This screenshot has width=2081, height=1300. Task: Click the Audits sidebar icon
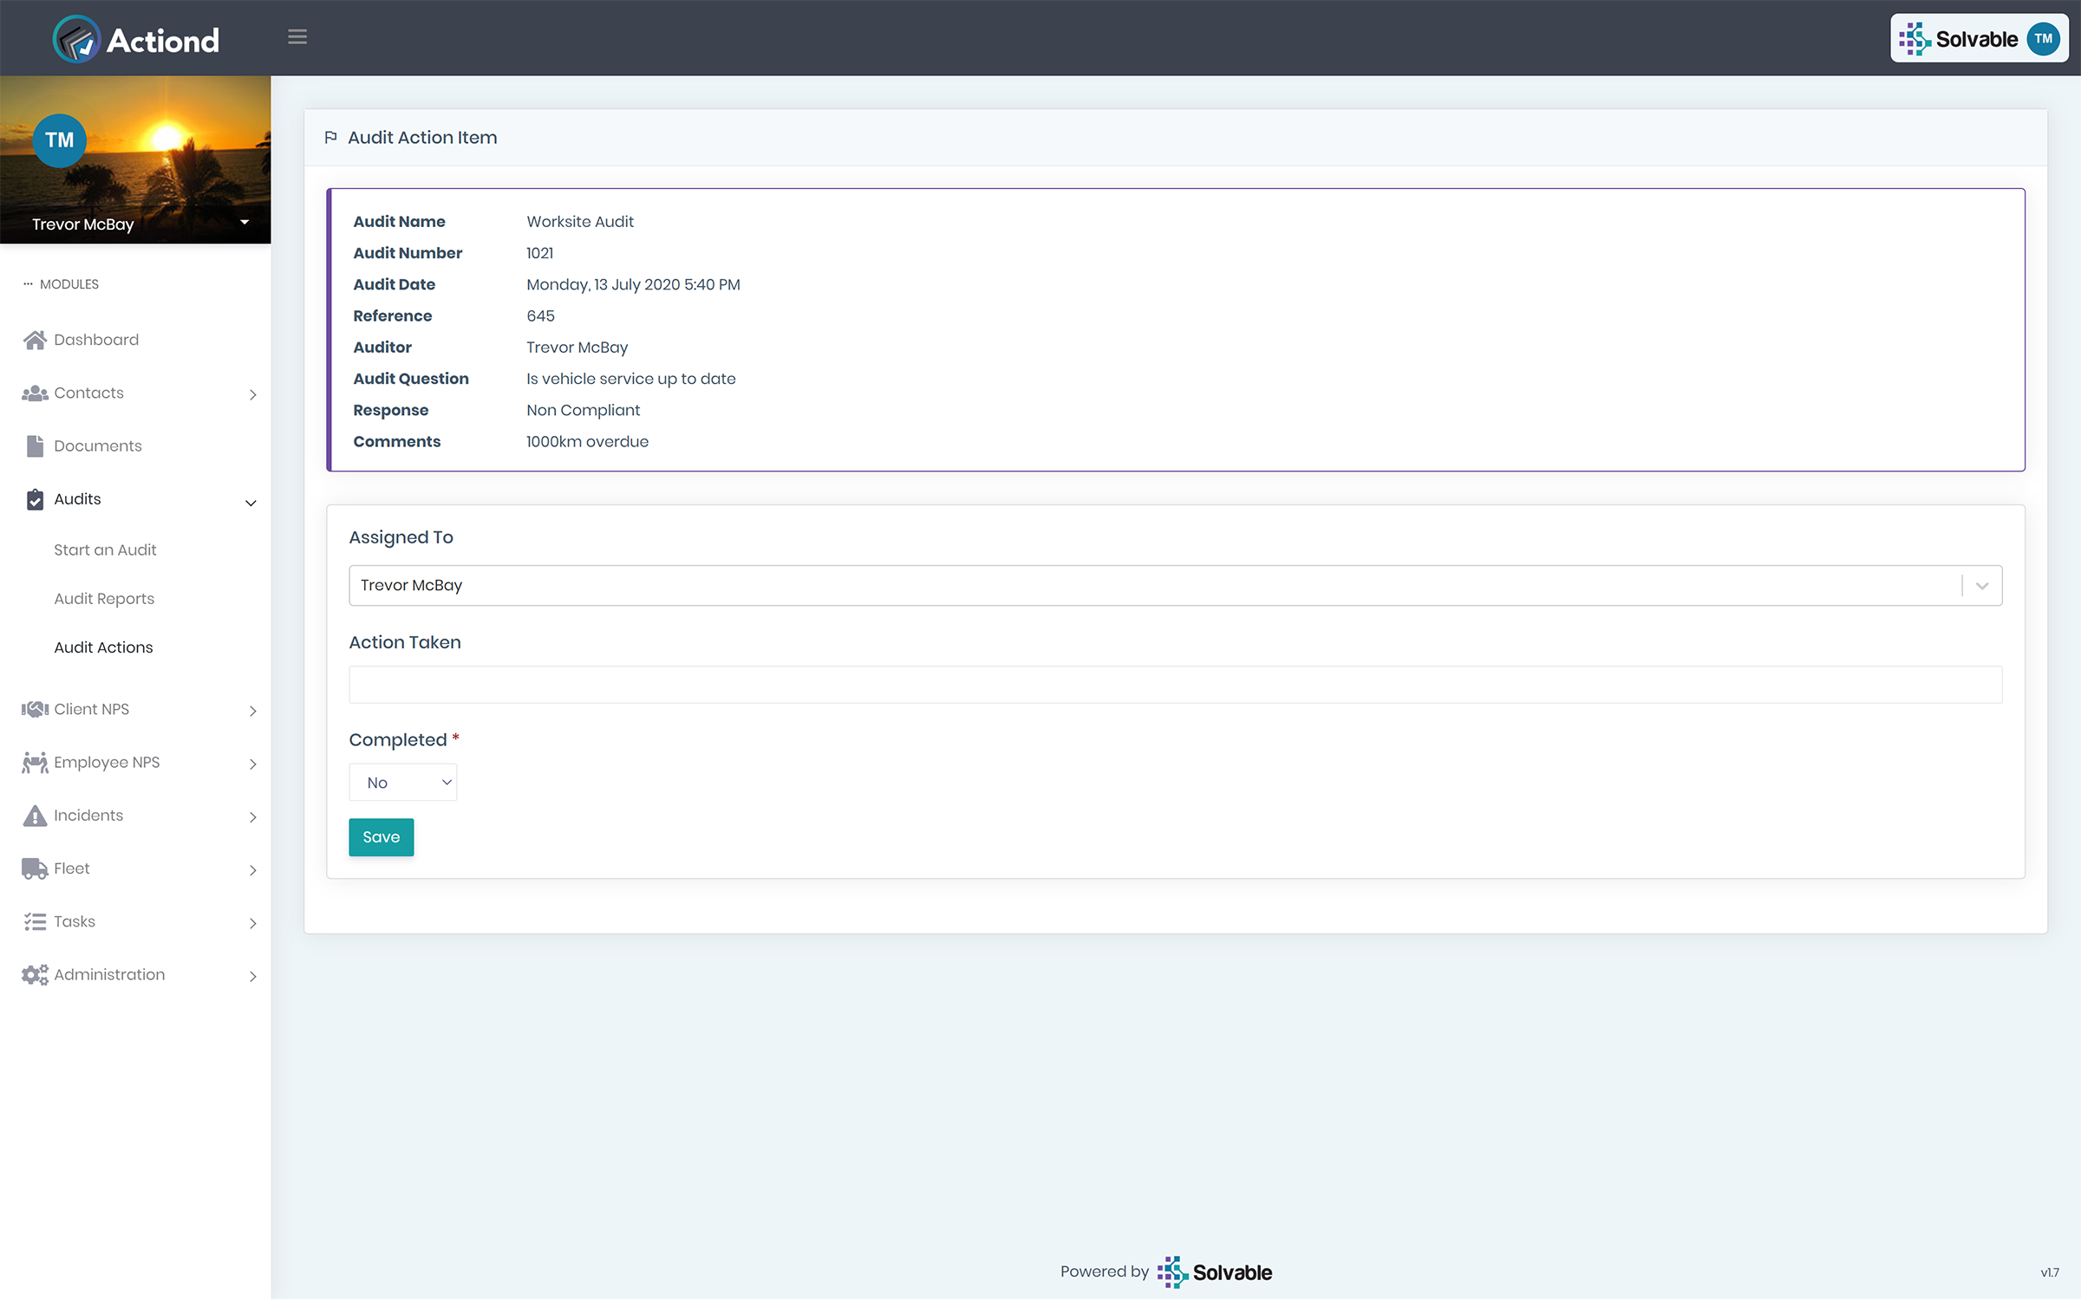tap(35, 498)
